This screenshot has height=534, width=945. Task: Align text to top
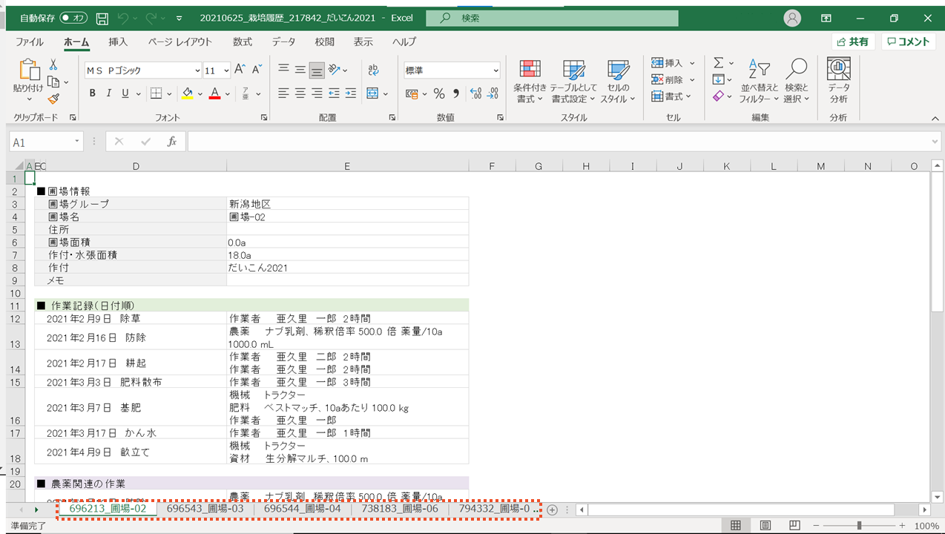(x=283, y=70)
